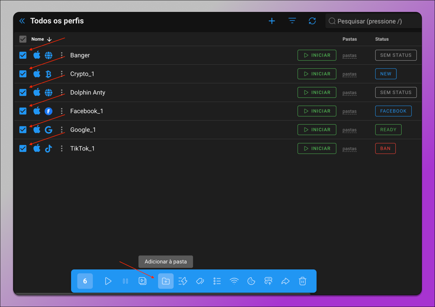The image size is (435, 307).
Task: Uncheck the Dolphin Anty profile checkbox
Action: (x=23, y=92)
